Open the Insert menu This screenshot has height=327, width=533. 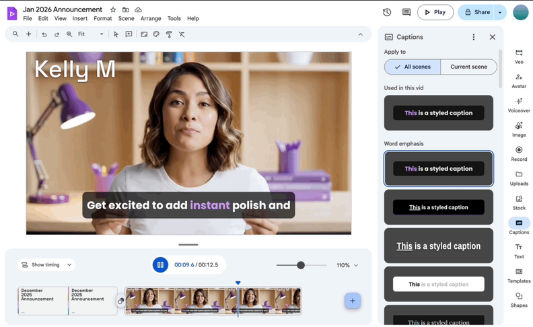click(80, 18)
